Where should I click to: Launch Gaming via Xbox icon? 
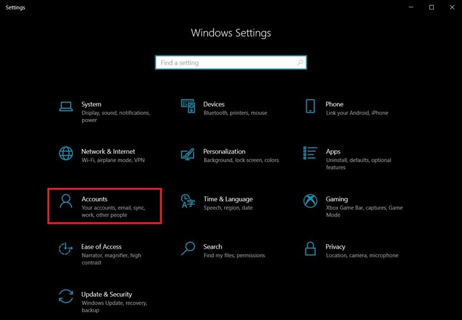coord(311,201)
